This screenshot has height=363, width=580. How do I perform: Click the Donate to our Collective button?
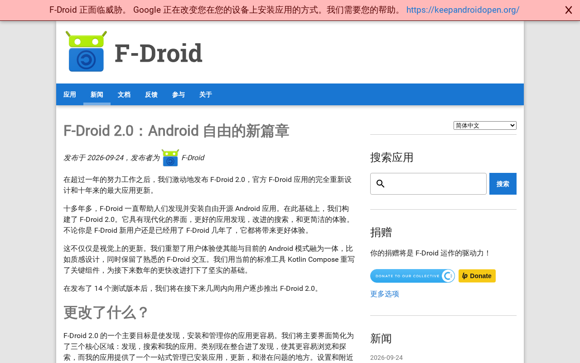[x=412, y=276]
